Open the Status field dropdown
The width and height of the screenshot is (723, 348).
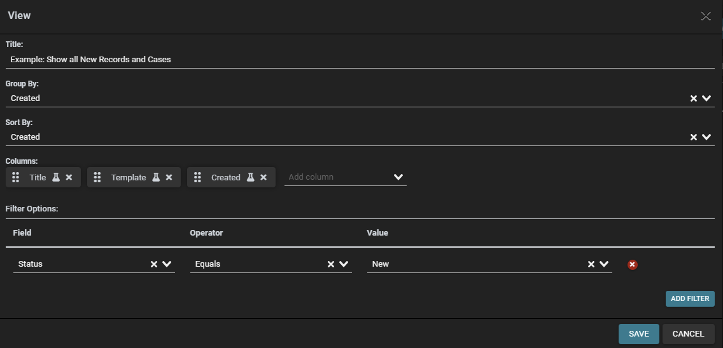click(x=167, y=264)
